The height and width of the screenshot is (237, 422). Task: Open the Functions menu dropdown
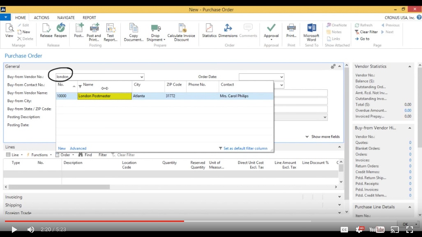click(39, 155)
